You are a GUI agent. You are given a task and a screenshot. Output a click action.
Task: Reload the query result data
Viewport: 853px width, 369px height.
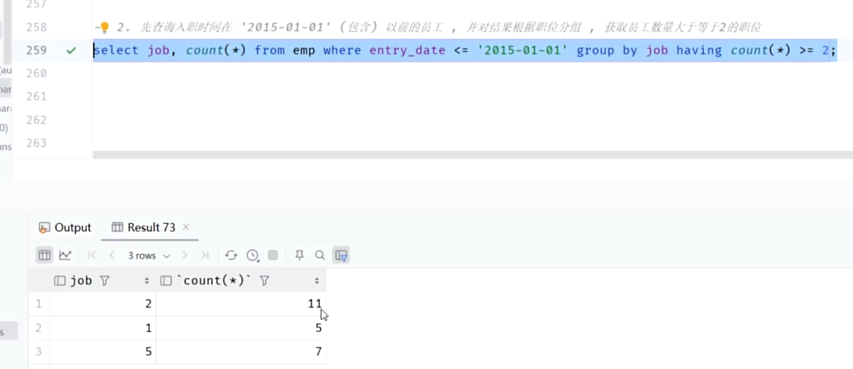231,255
